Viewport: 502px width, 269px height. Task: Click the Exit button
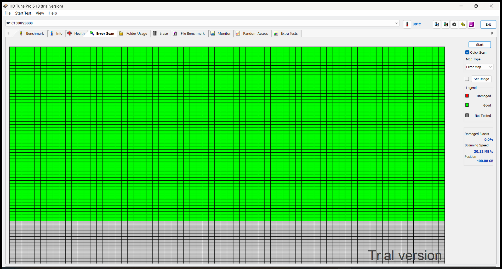pyautogui.click(x=488, y=24)
